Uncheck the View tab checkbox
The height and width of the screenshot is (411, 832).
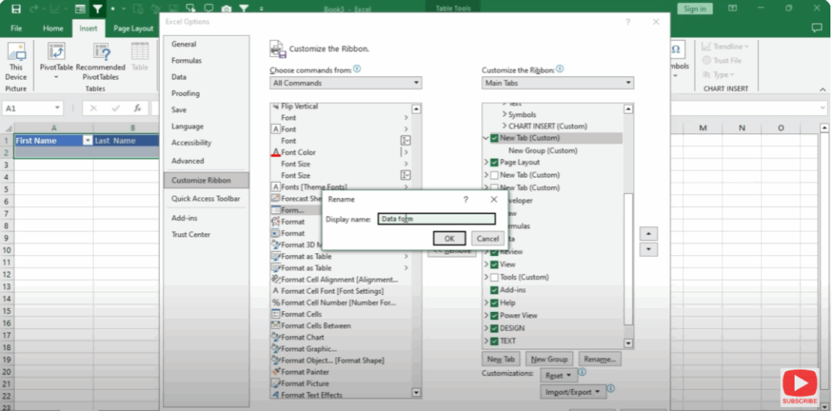(x=495, y=264)
